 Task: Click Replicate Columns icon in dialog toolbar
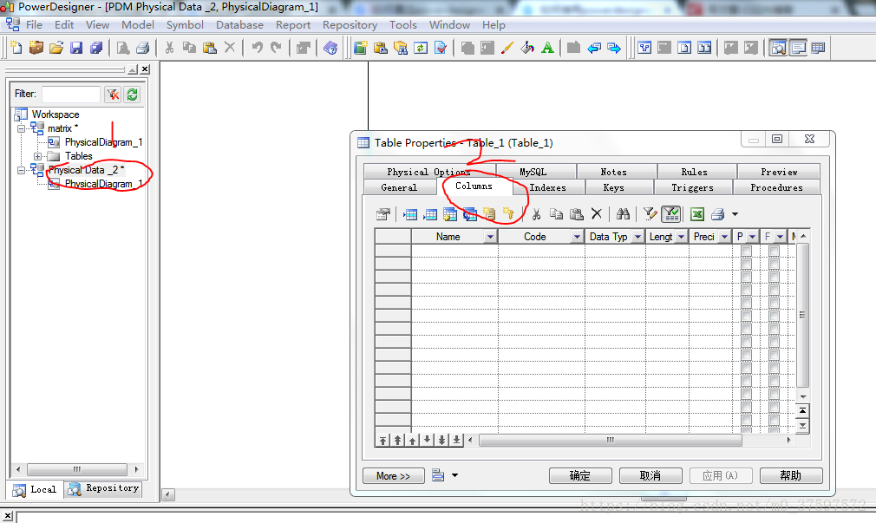(470, 214)
